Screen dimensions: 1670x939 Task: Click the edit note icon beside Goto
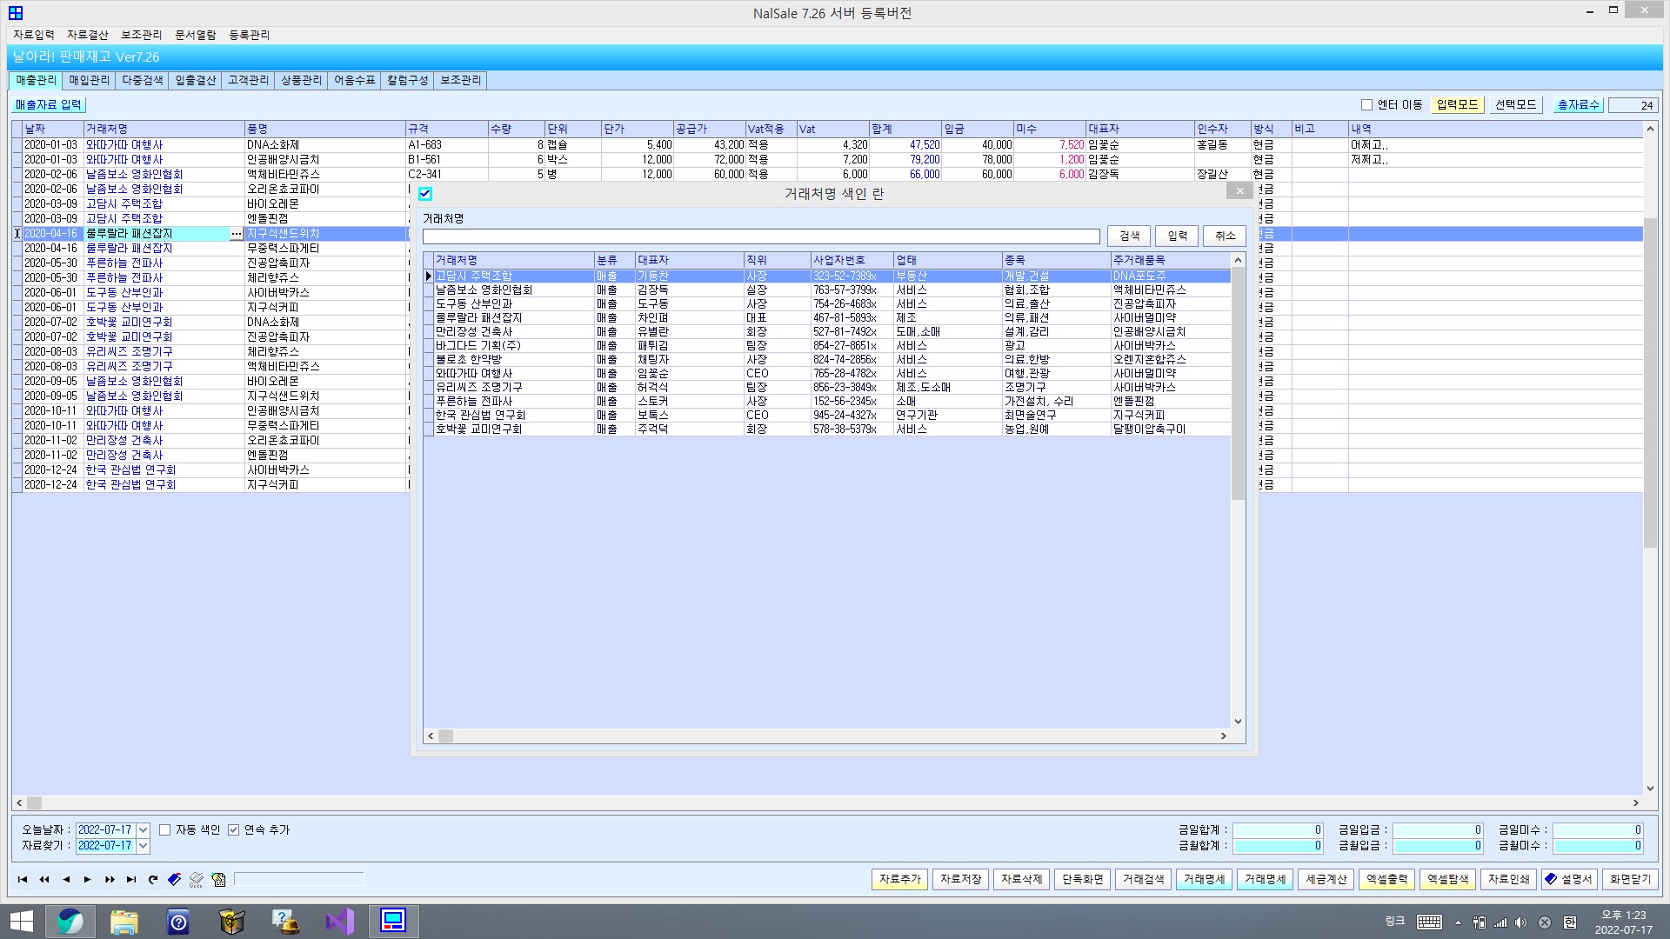tap(218, 880)
